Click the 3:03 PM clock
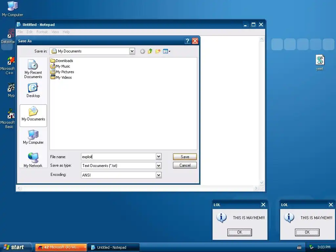336x252 pixels. pos(324,247)
